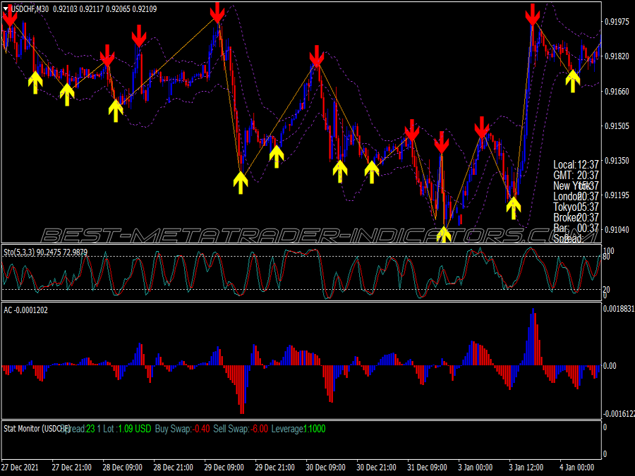
Task: Click the Spread value 23
Action: tap(90, 429)
